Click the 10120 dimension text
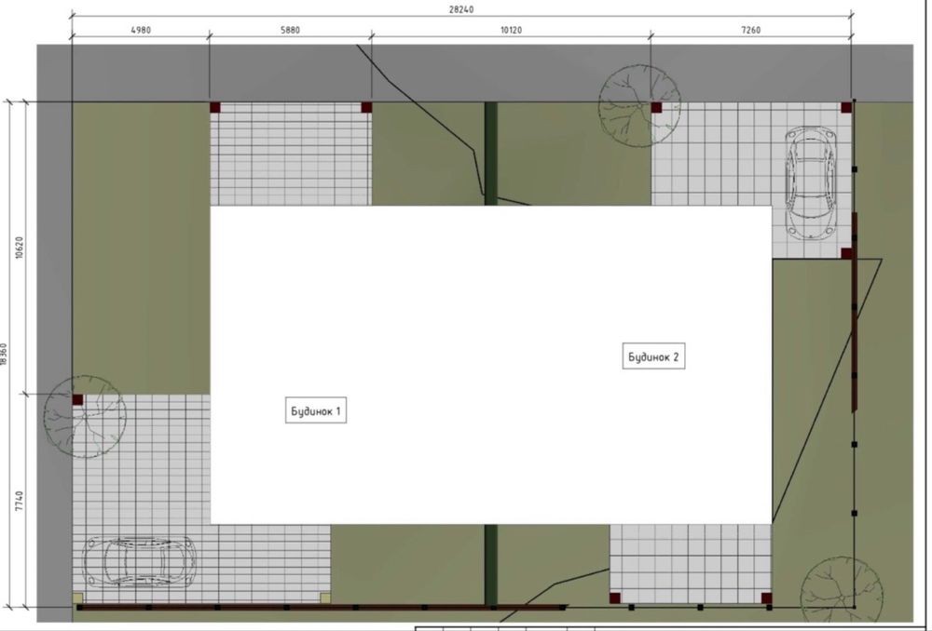The height and width of the screenshot is (631, 932). (511, 30)
